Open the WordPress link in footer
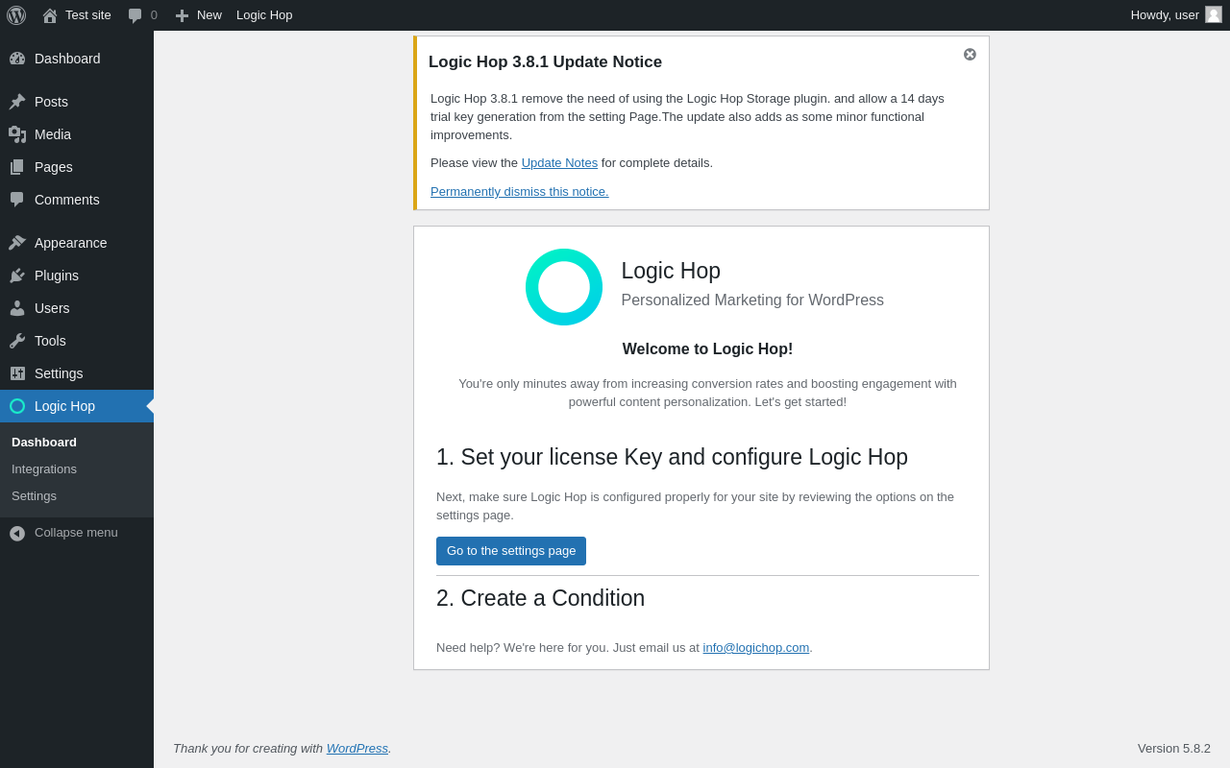1230x768 pixels. [357, 749]
